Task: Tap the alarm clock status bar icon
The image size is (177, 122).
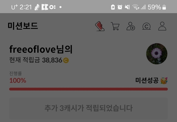Action: pyautogui.click(x=120, y=7)
